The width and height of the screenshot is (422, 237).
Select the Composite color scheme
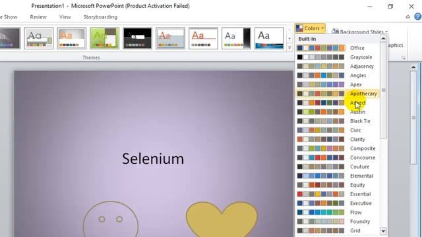pyautogui.click(x=338, y=148)
